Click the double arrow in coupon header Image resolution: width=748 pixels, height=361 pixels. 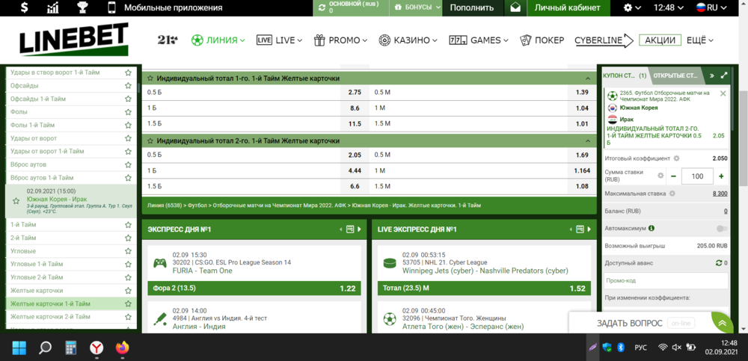712,75
